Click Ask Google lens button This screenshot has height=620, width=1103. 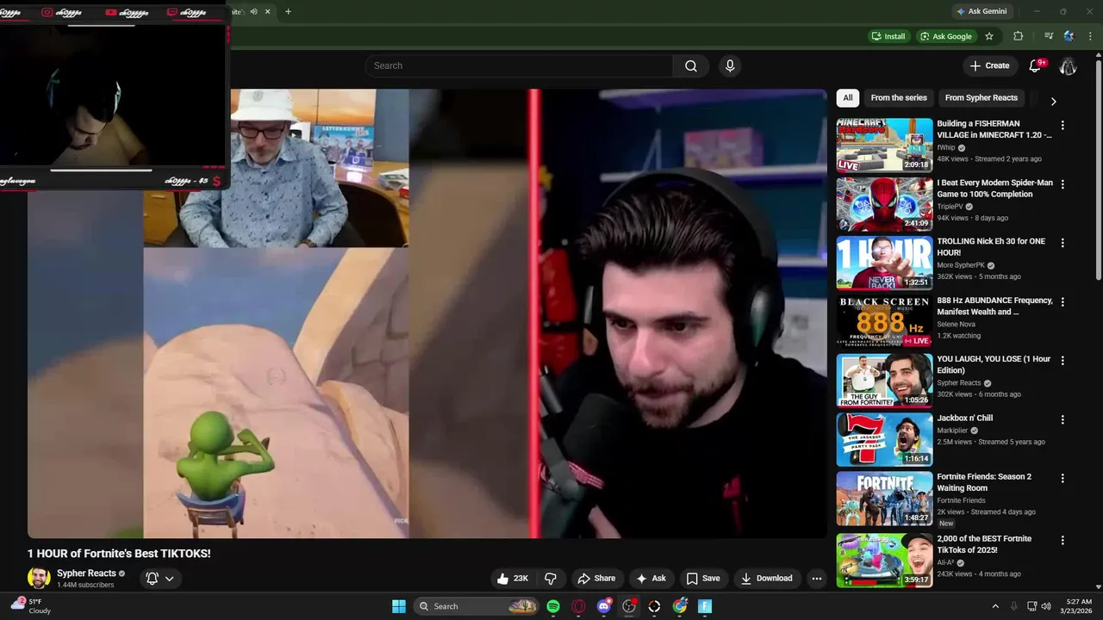pos(946,36)
